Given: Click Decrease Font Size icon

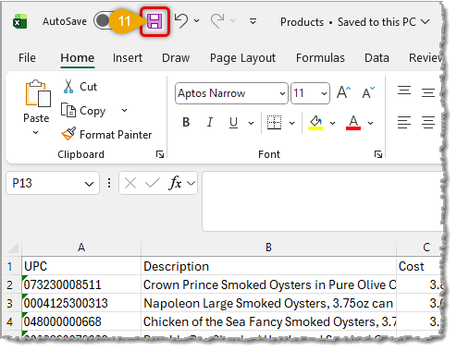Looking at the screenshot, I should (x=368, y=92).
